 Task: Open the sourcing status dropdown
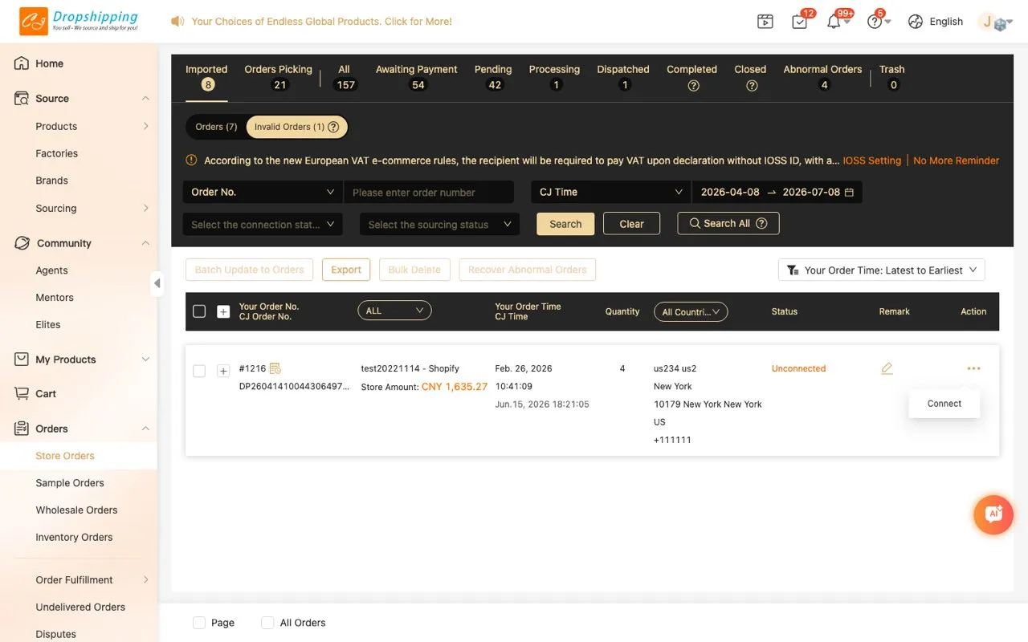click(x=439, y=225)
